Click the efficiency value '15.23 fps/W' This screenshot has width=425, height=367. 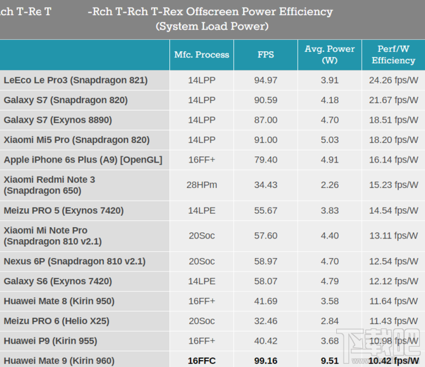pyautogui.click(x=393, y=185)
